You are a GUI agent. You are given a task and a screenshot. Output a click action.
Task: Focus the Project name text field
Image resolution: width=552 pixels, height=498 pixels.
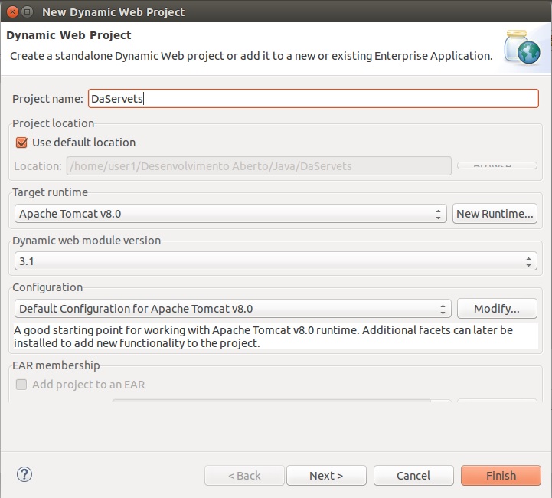click(x=313, y=99)
